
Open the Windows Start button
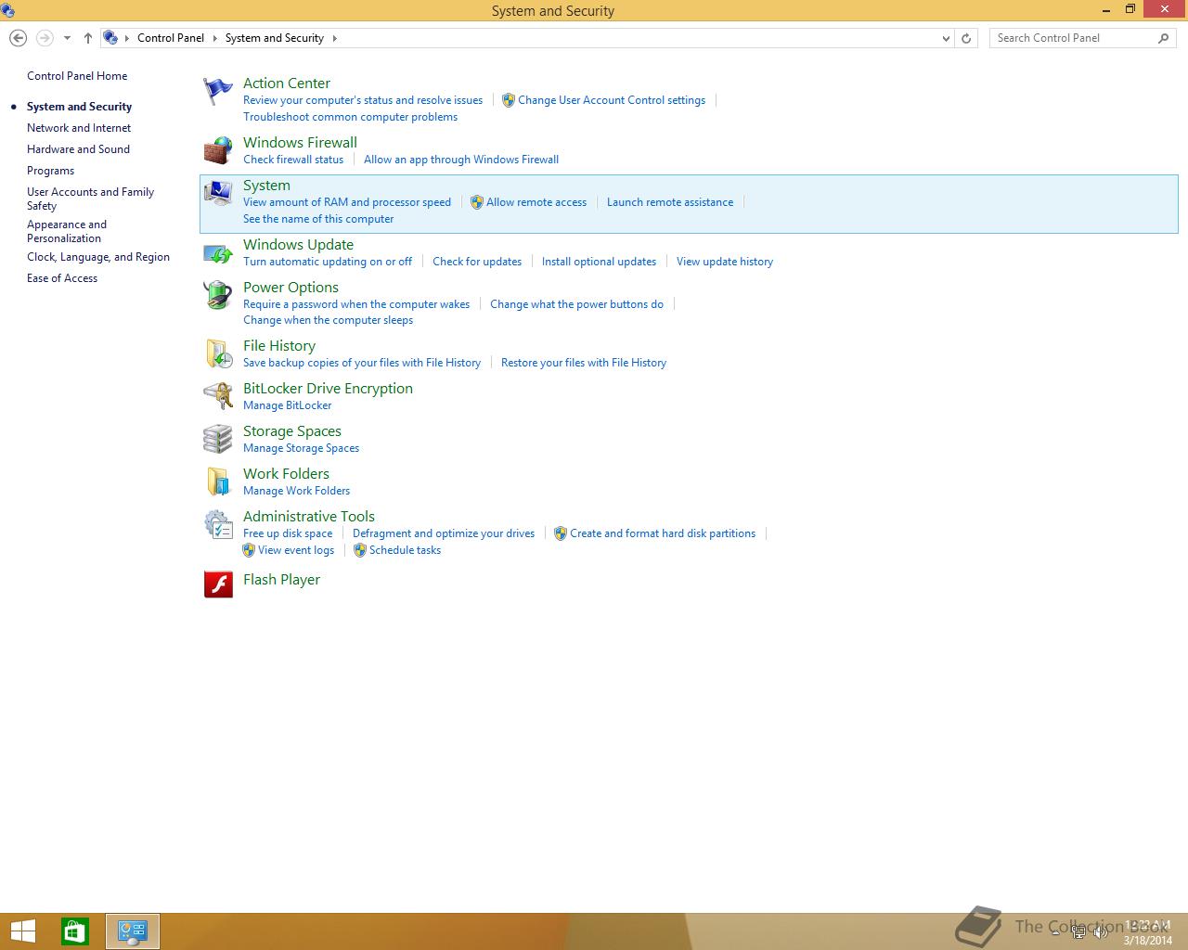(22, 931)
